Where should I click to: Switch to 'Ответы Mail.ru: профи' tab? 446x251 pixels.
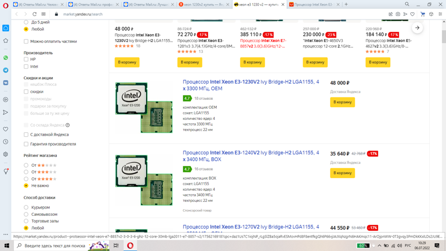[93, 4]
